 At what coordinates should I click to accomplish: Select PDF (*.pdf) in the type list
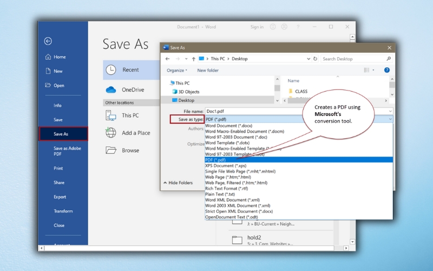pos(299,160)
